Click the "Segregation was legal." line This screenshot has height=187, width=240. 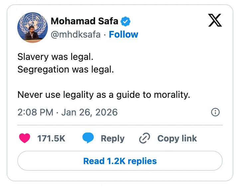(x=65, y=70)
